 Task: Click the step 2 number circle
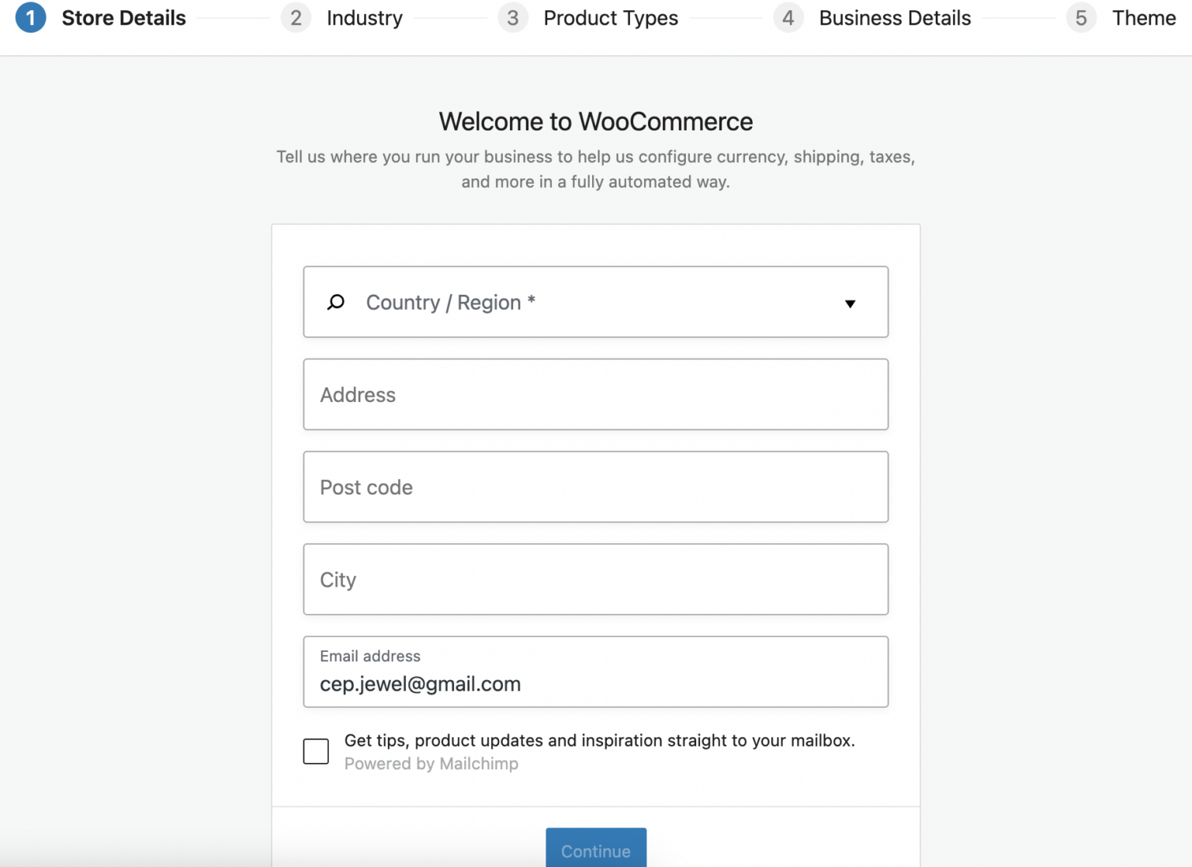pyautogui.click(x=296, y=17)
